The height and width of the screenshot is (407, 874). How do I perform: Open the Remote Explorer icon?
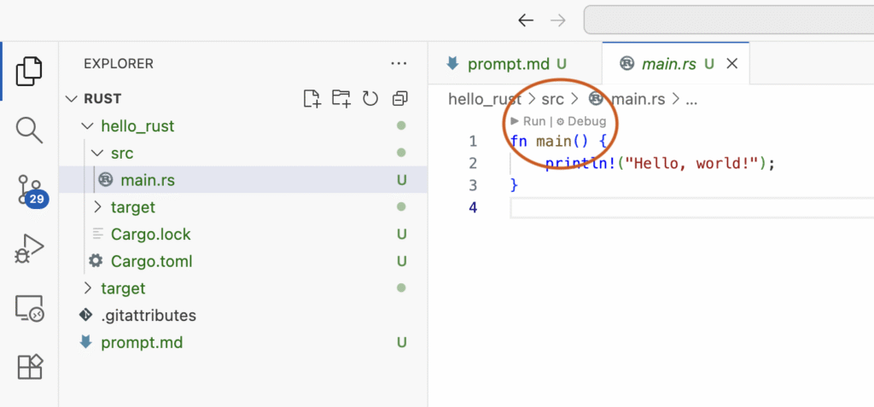pyautogui.click(x=29, y=308)
